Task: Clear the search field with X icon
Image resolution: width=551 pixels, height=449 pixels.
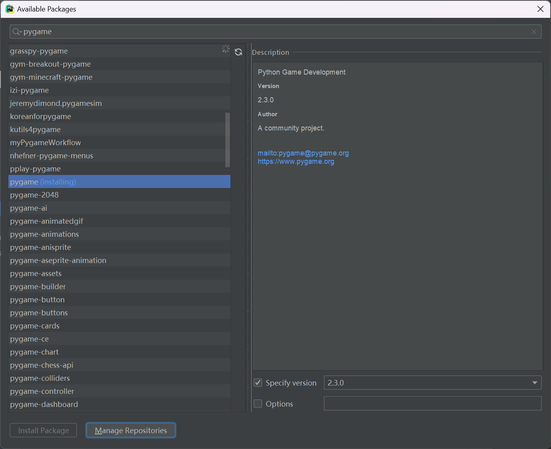Action: point(534,32)
